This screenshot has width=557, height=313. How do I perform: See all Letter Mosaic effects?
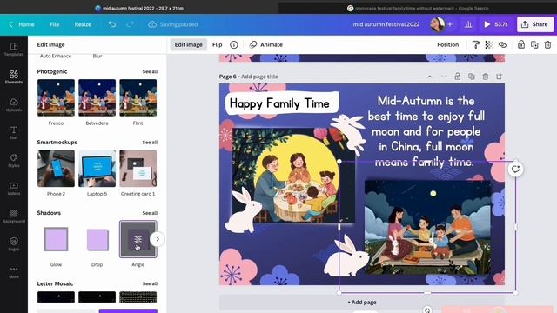pyautogui.click(x=150, y=283)
